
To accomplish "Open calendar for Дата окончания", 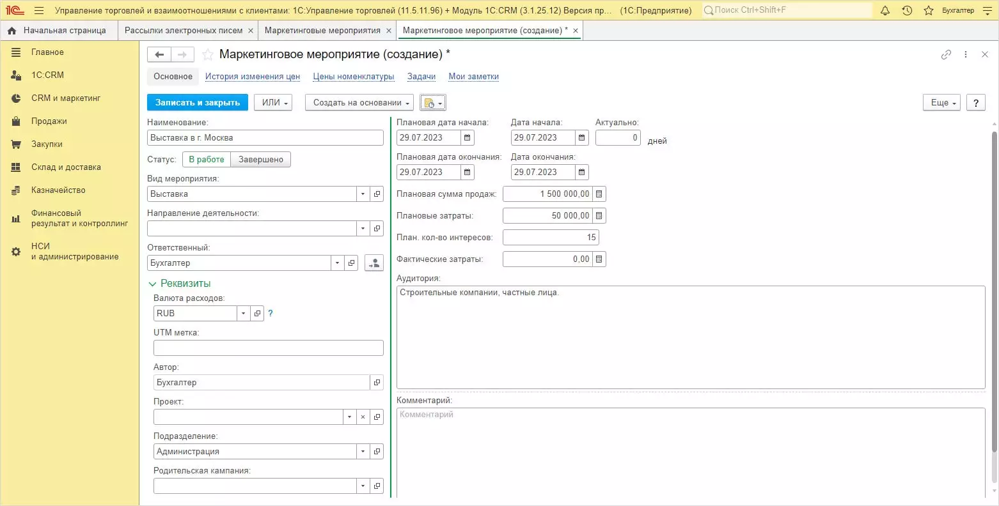I will pos(581,172).
